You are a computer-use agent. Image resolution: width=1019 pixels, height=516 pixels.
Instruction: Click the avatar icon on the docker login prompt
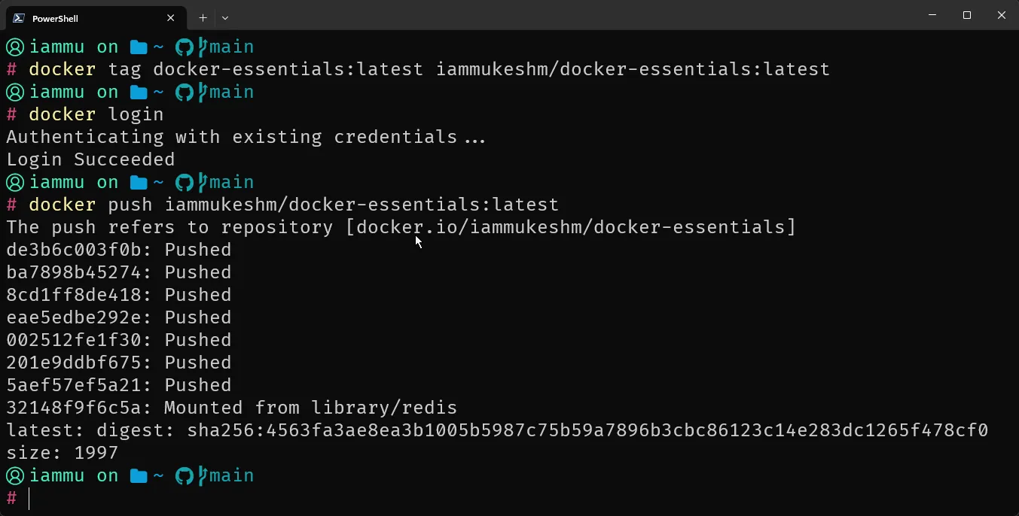[x=14, y=91]
